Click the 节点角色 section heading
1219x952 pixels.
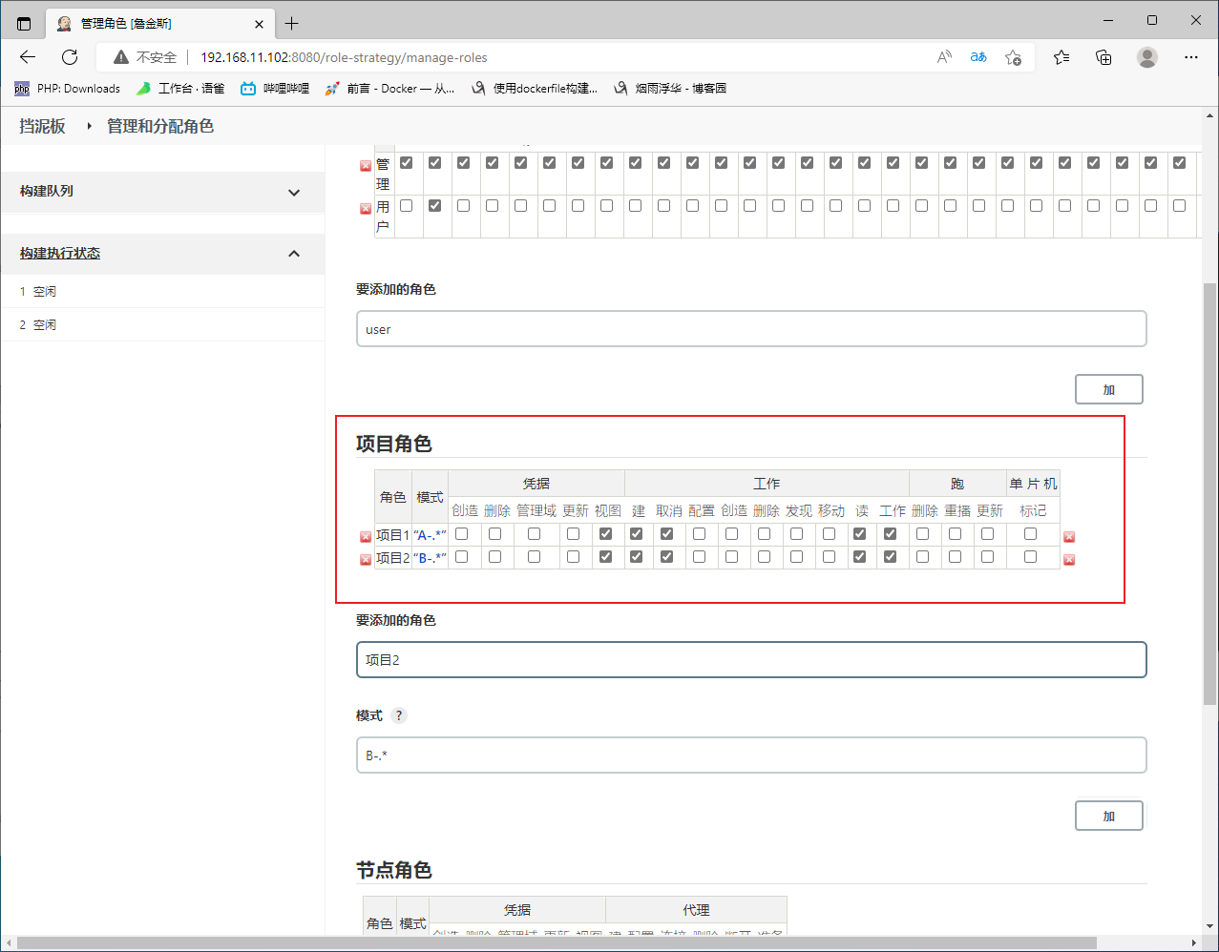(x=394, y=870)
